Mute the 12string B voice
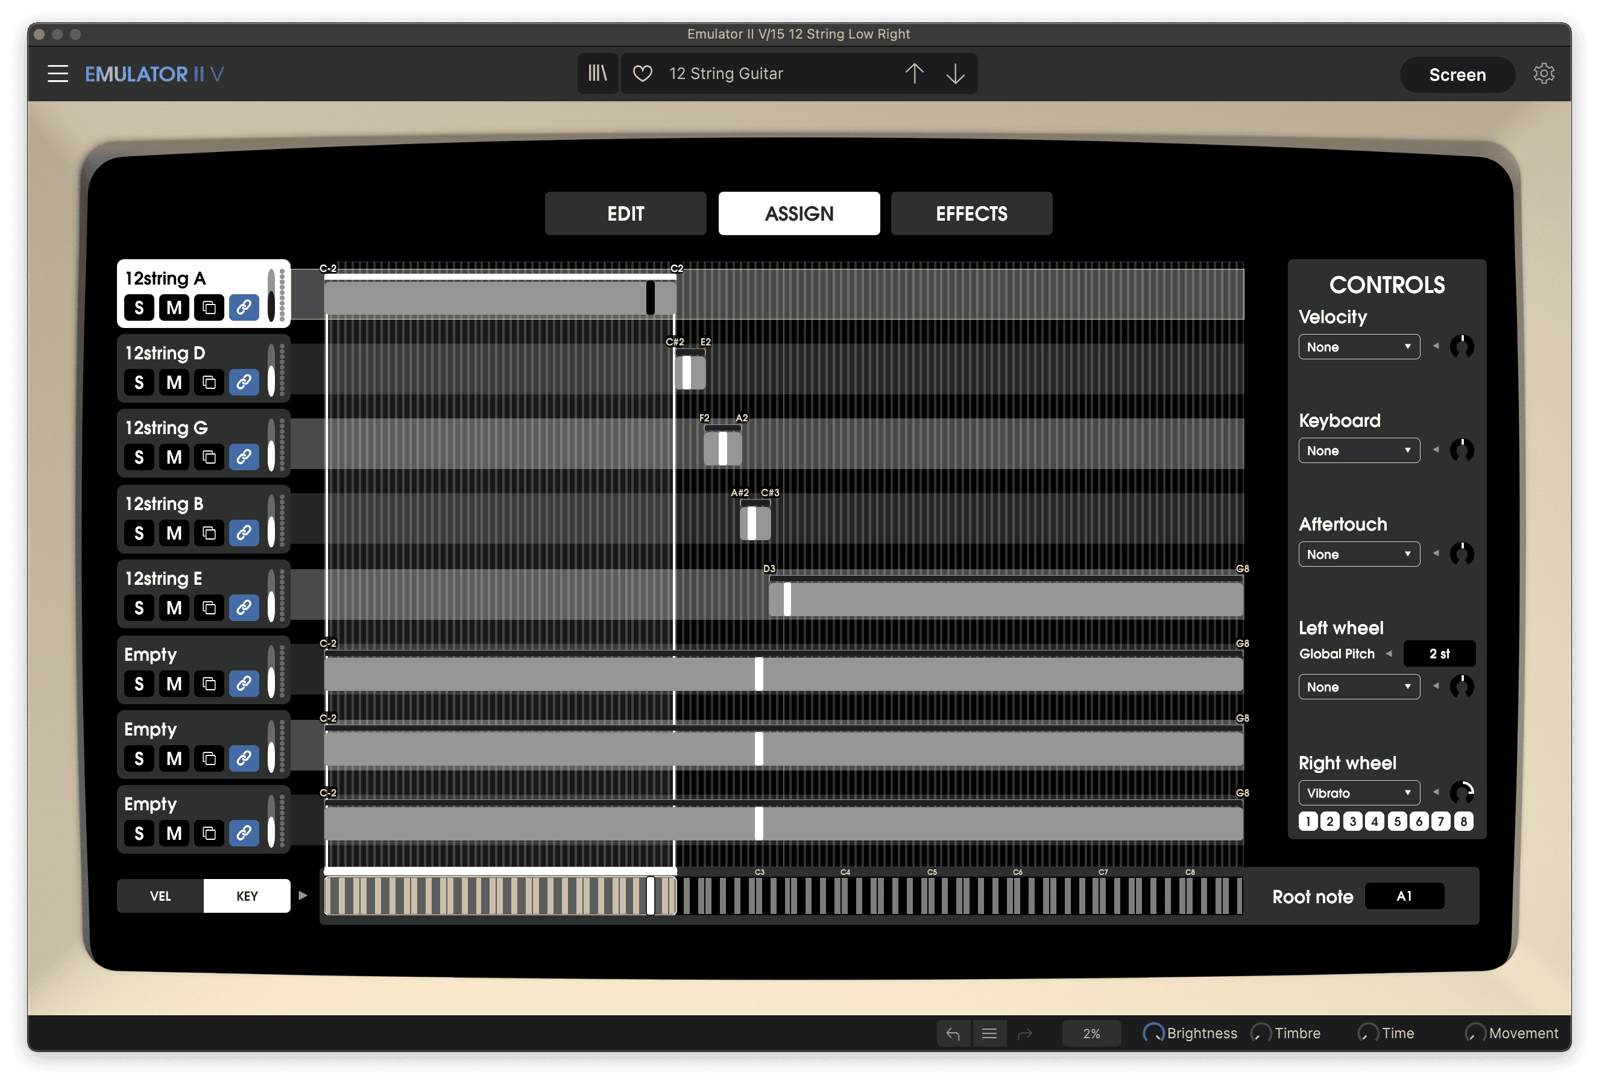Screen dimensions: 1599x1084 click(174, 532)
